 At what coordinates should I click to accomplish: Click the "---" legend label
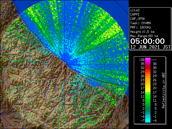[154, 60]
